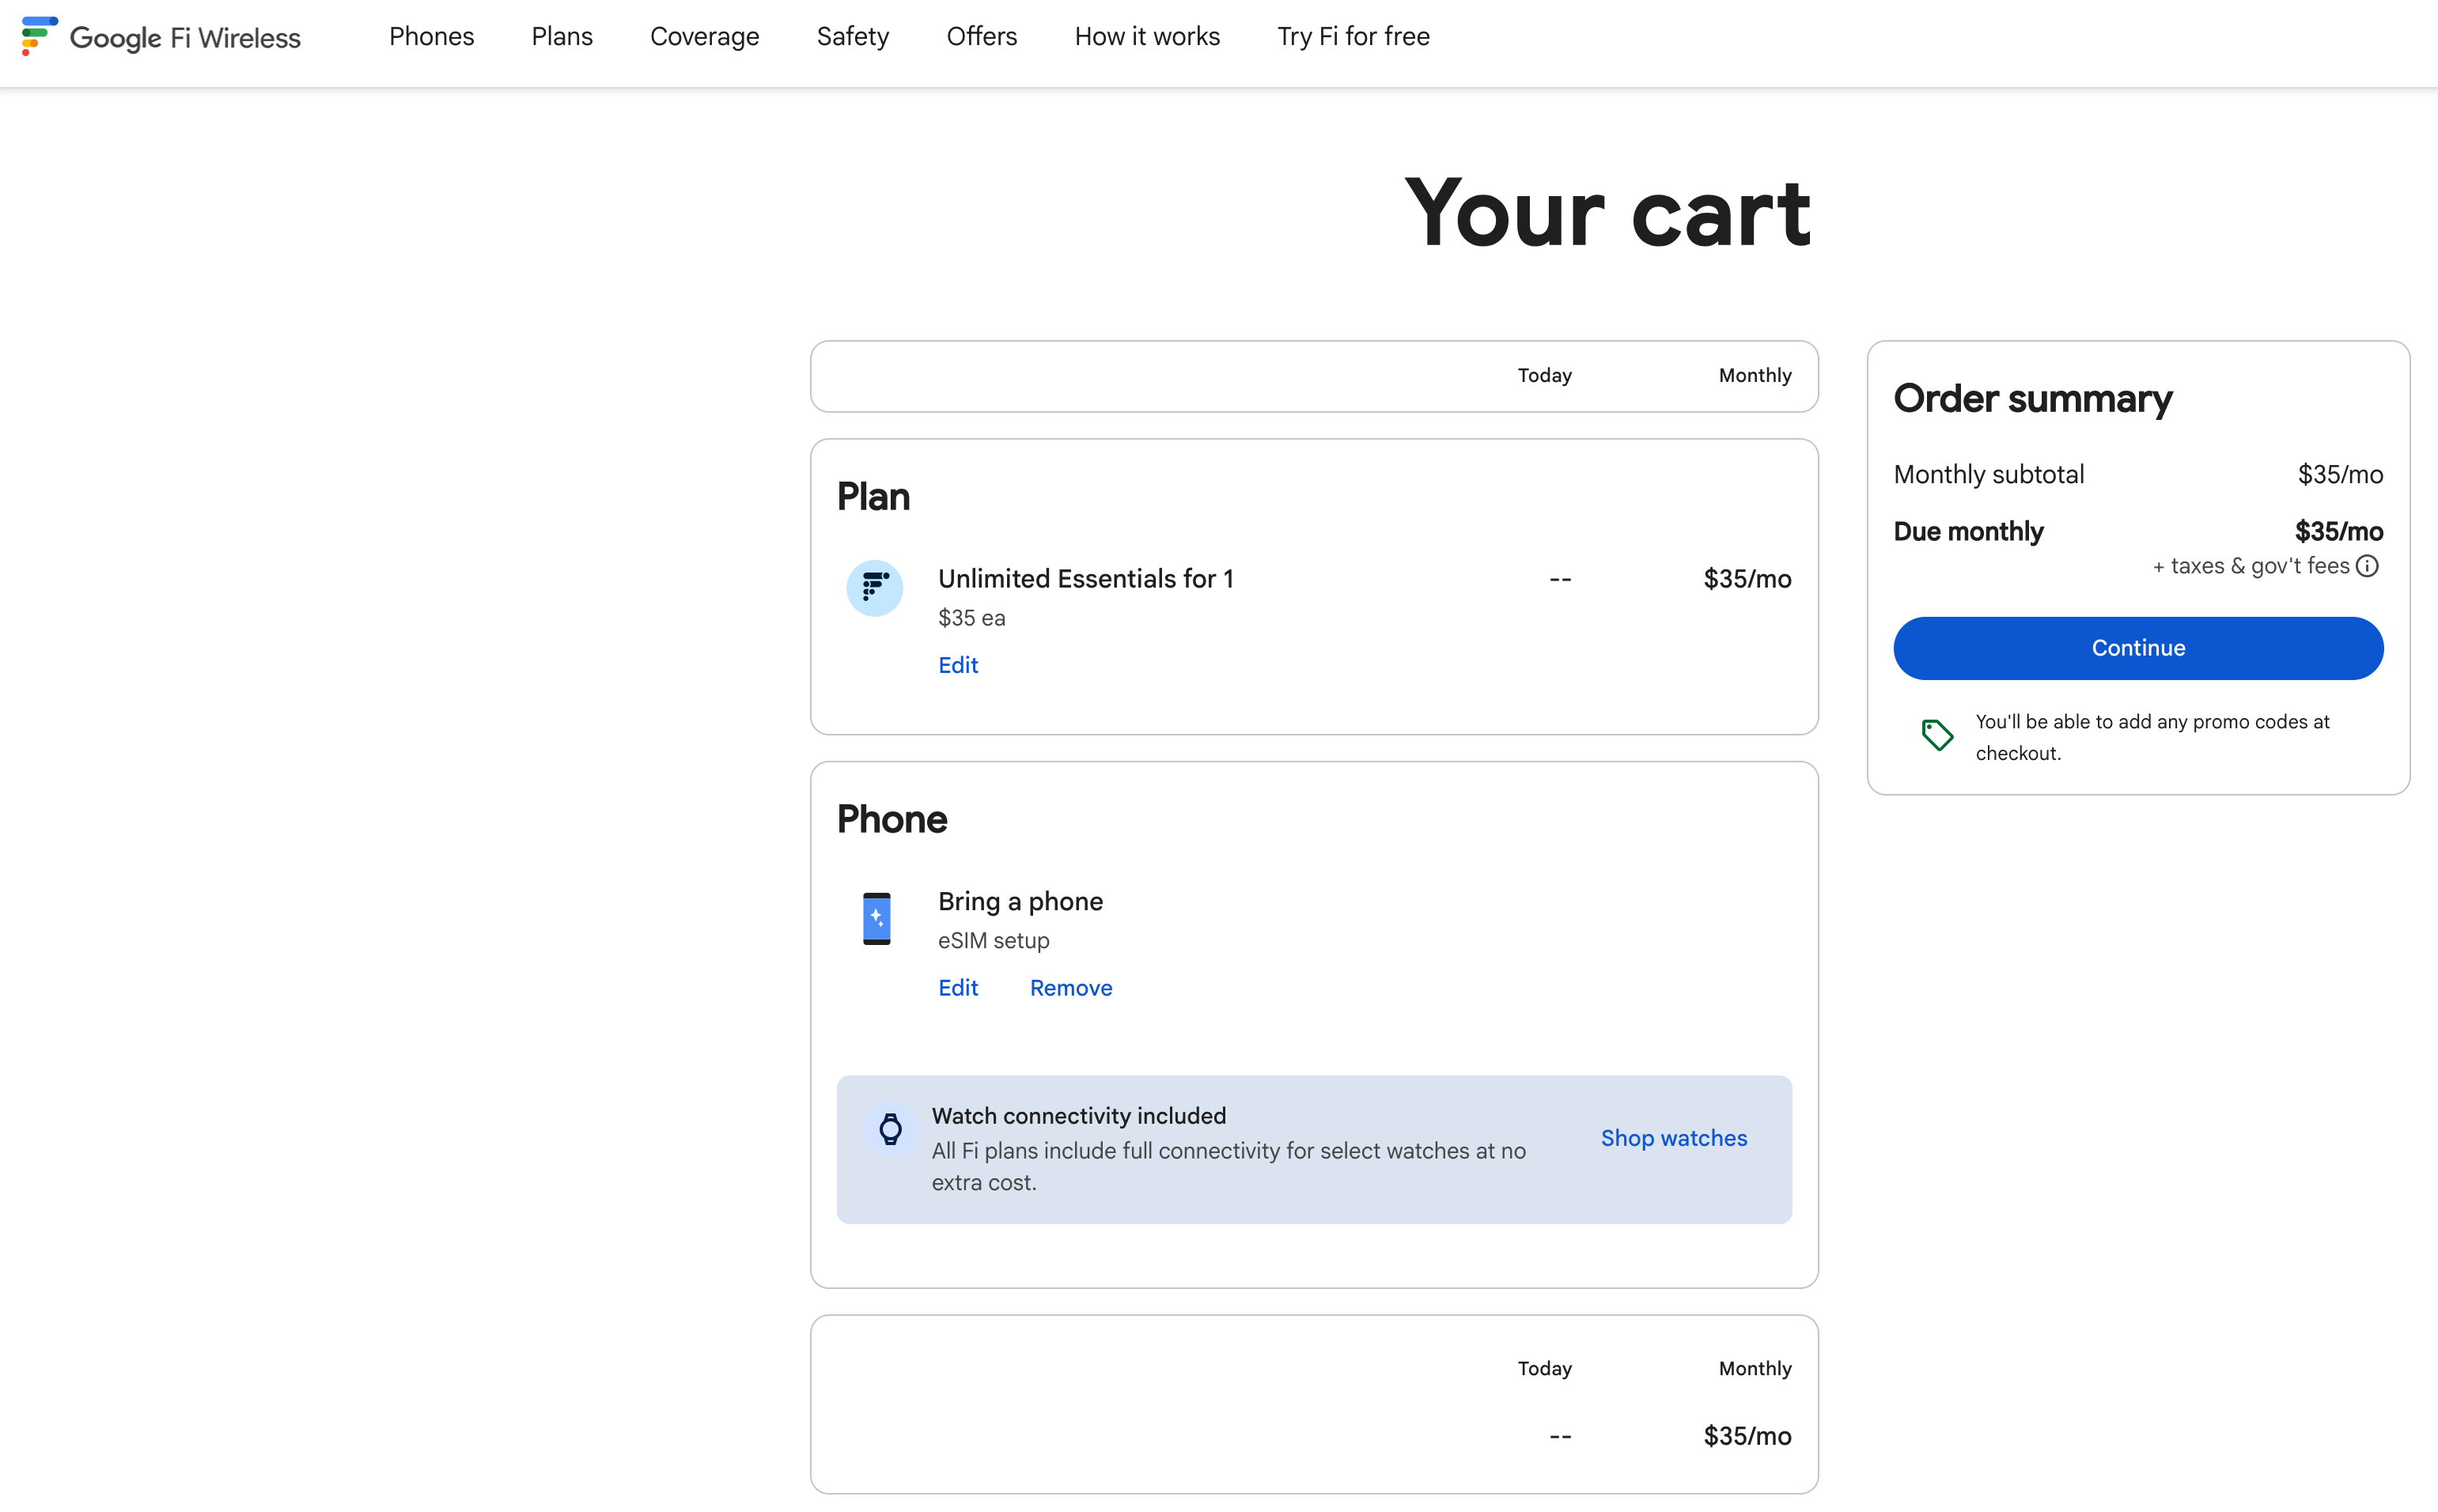Follow the Shop watches link
Screen dimensions: 2438x1512
click(x=1673, y=1138)
